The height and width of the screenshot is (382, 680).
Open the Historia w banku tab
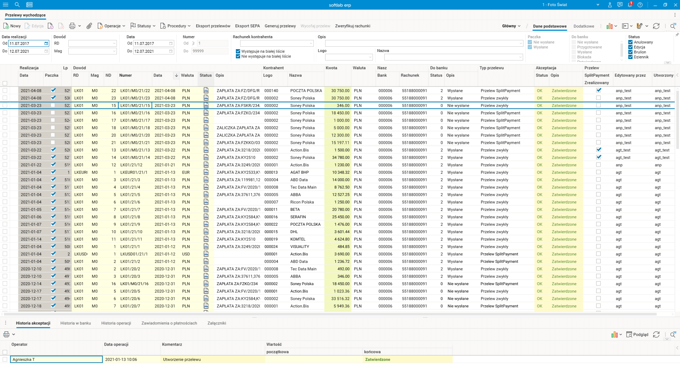tap(75, 323)
